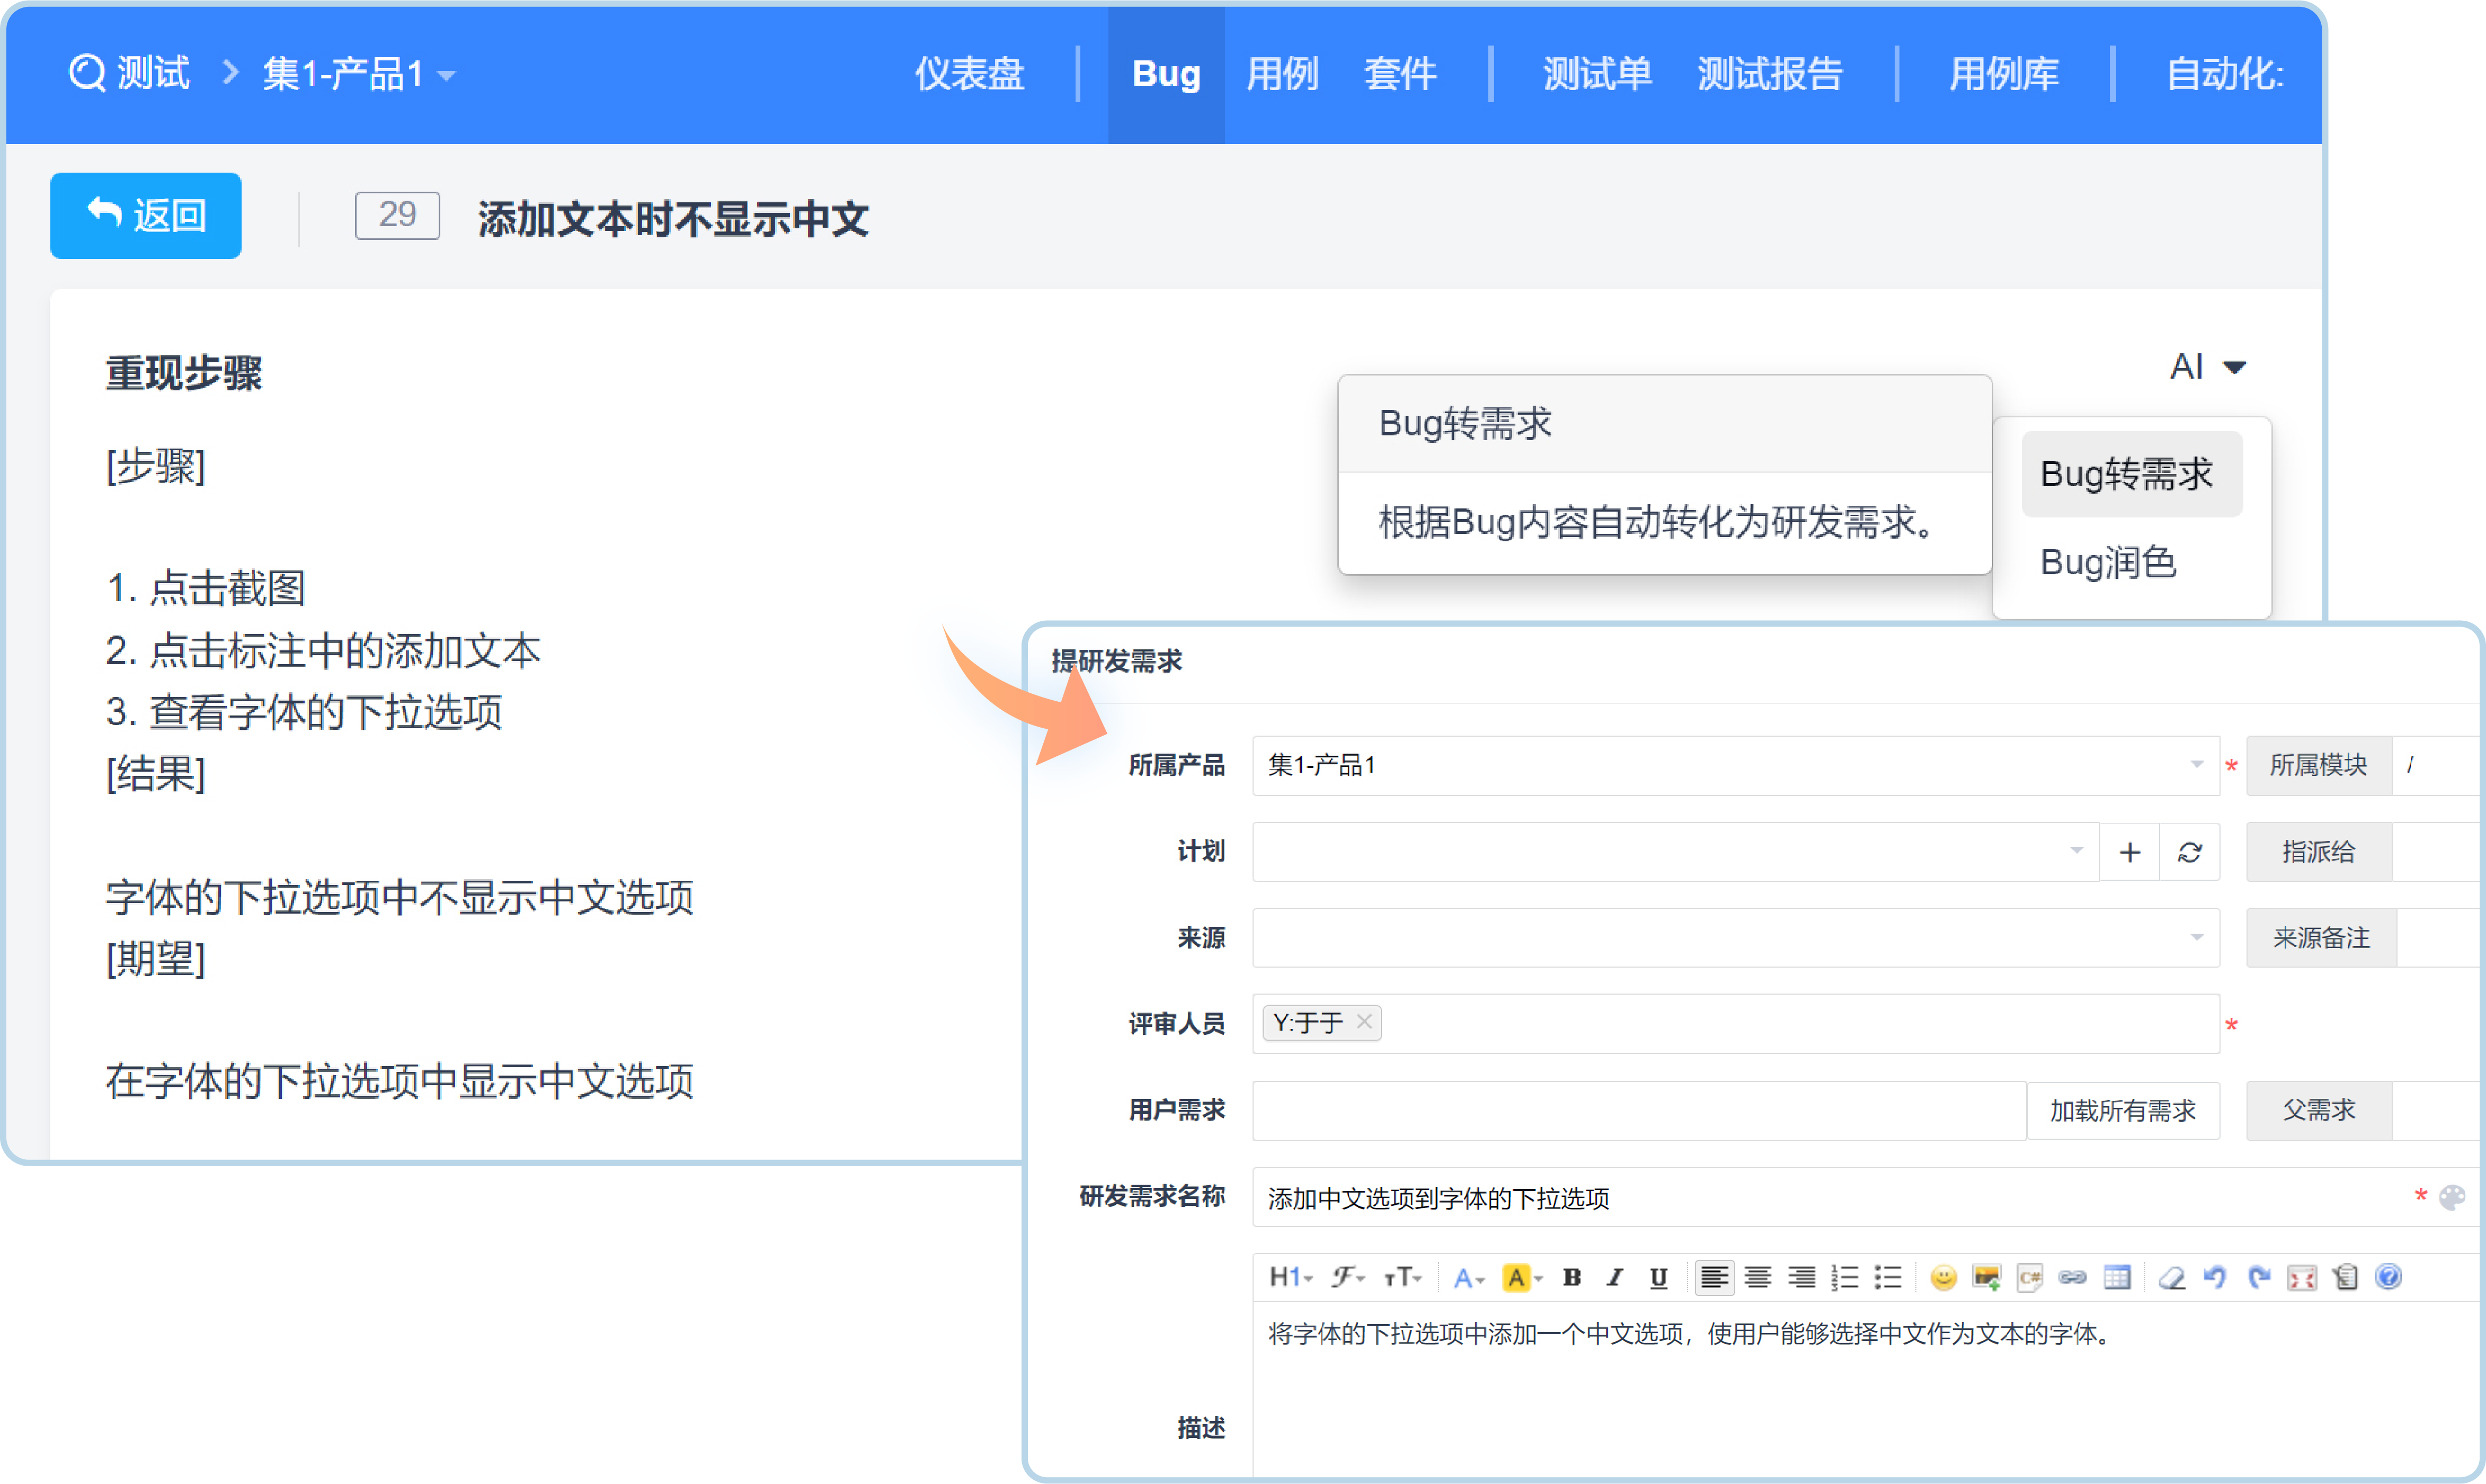
Task: Insert an emoticon in the editor
Action: [1943, 1277]
